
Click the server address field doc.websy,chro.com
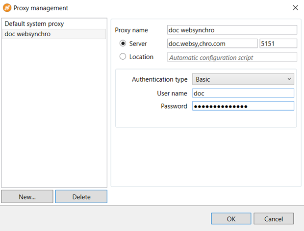[x=212, y=44]
